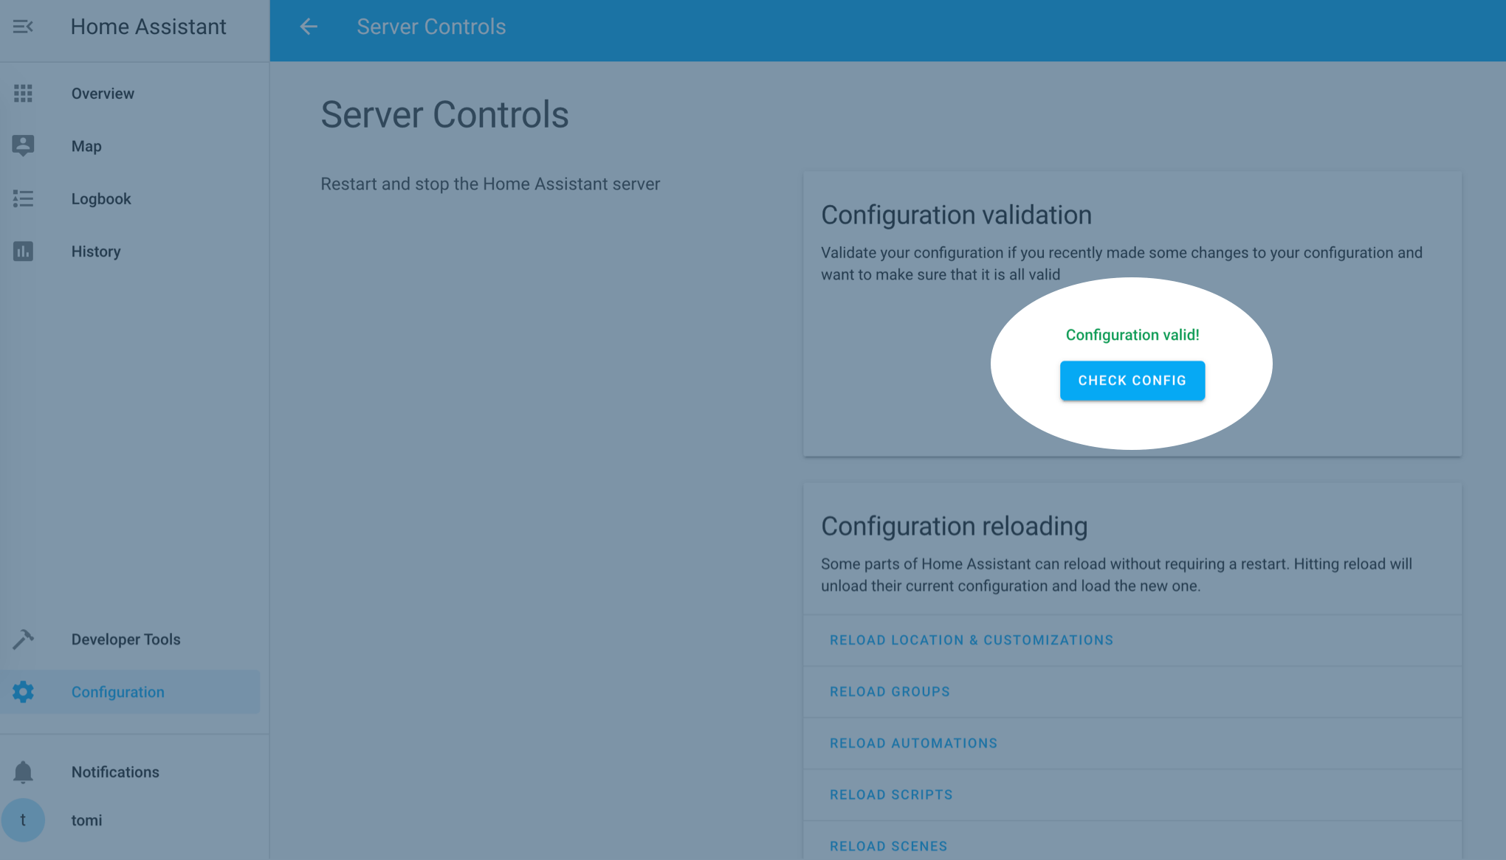
Task: Click the History chart icon
Action: [x=23, y=251]
